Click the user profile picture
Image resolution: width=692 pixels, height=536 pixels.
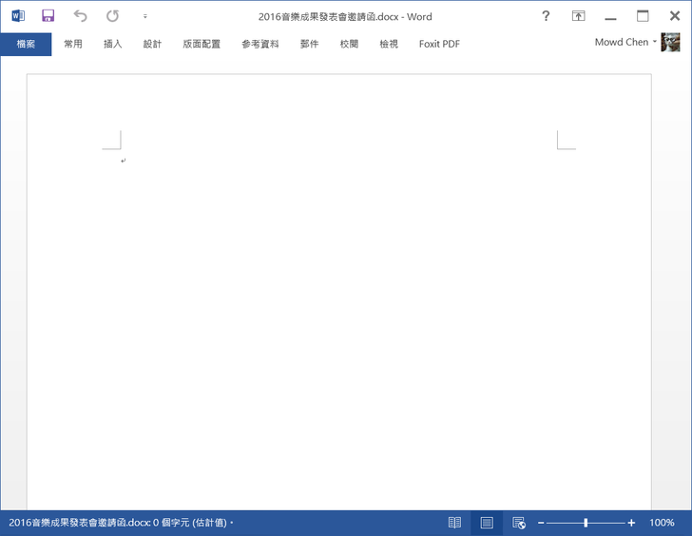(x=671, y=43)
